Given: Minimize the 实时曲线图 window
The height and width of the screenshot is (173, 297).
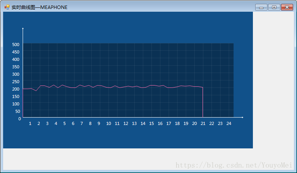Looking at the screenshot, I should tap(261, 7).
